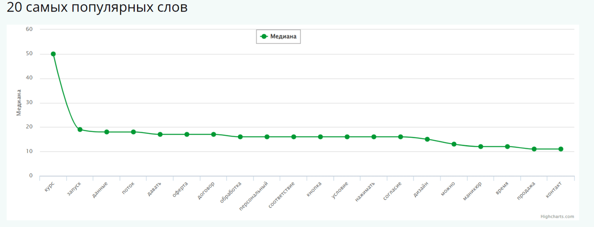Select the маникюр data point
This screenshot has width=594, height=227.
point(481,147)
